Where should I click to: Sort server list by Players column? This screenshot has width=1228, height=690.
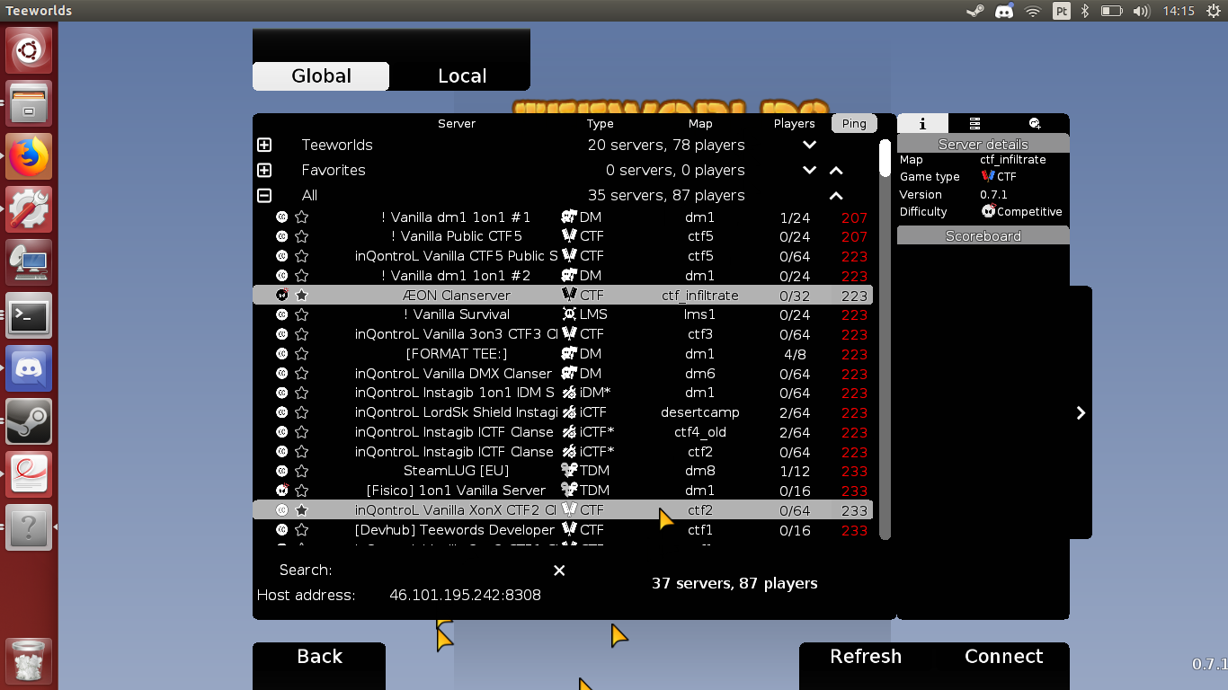click(x=795, y=124)
